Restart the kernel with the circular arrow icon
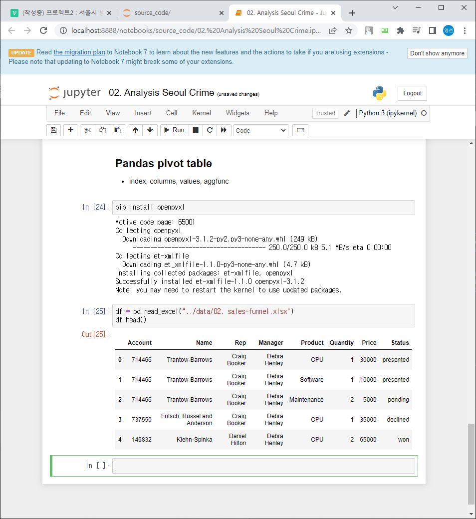Viewport: 476px width, 519px height. point(210,130)
